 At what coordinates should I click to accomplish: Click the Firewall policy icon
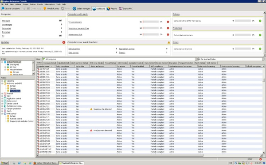5,94
